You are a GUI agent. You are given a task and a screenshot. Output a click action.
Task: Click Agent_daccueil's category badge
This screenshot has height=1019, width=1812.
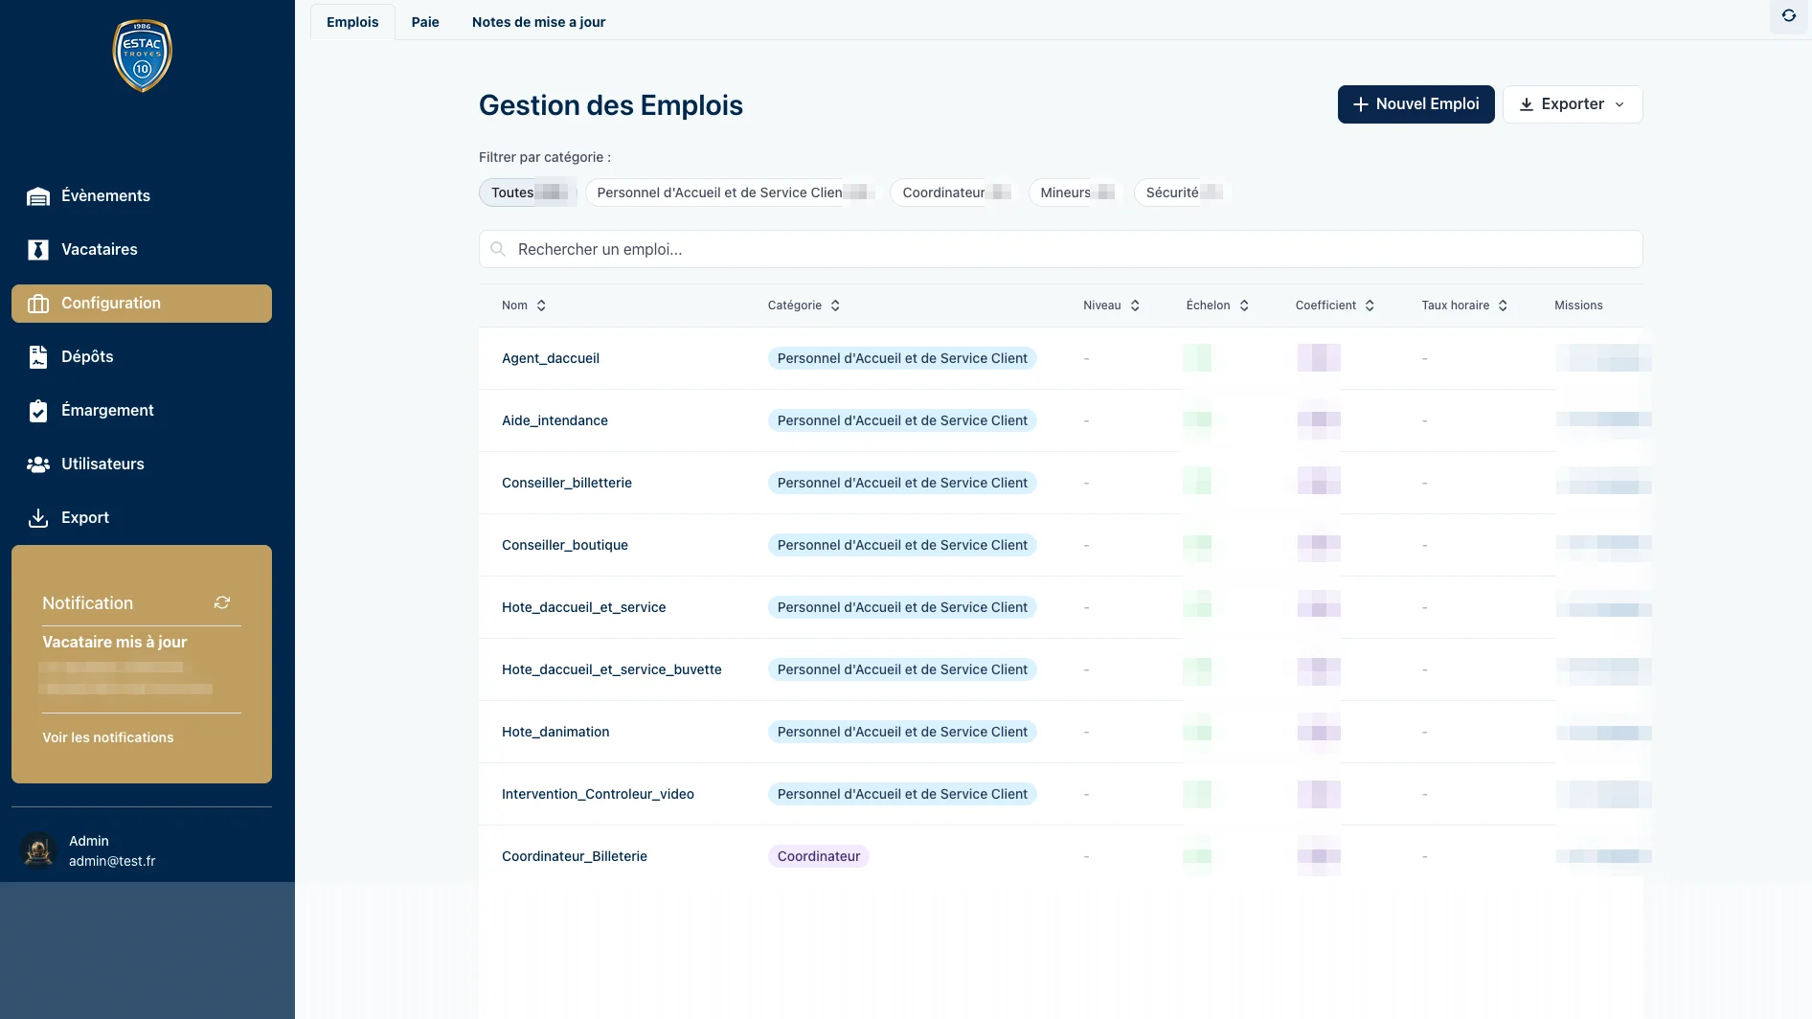902,358
